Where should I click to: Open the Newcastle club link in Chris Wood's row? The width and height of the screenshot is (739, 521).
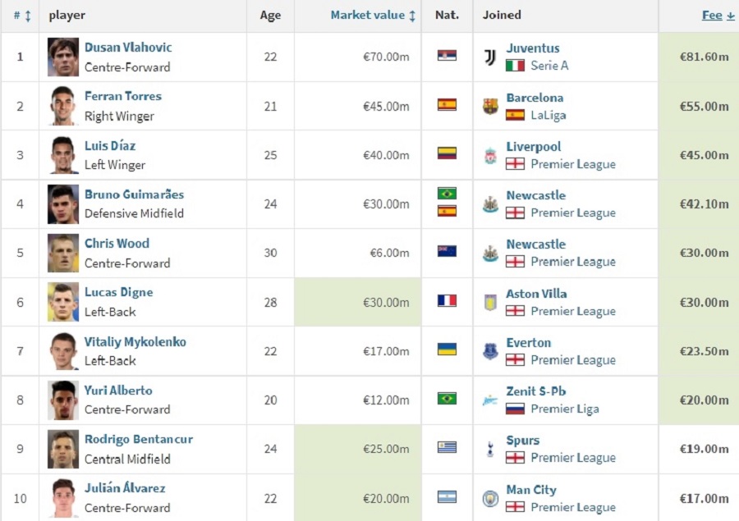(536, 244)
